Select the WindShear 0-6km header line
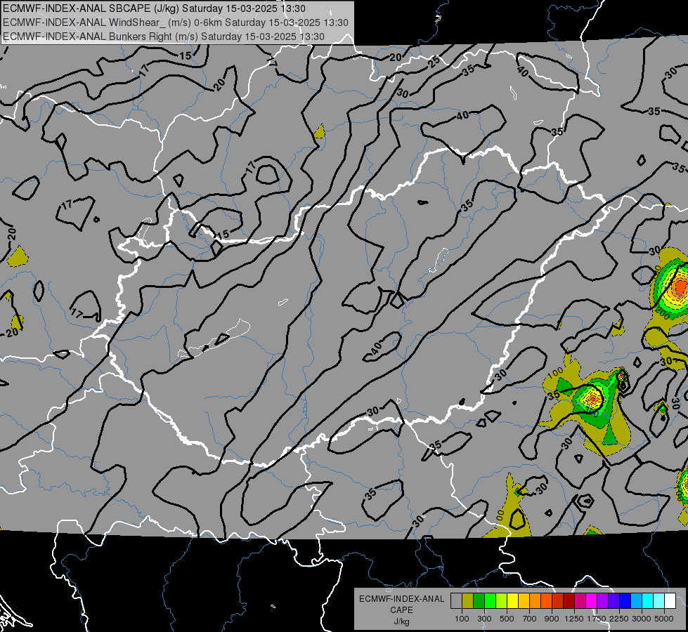 coord(176,22)
